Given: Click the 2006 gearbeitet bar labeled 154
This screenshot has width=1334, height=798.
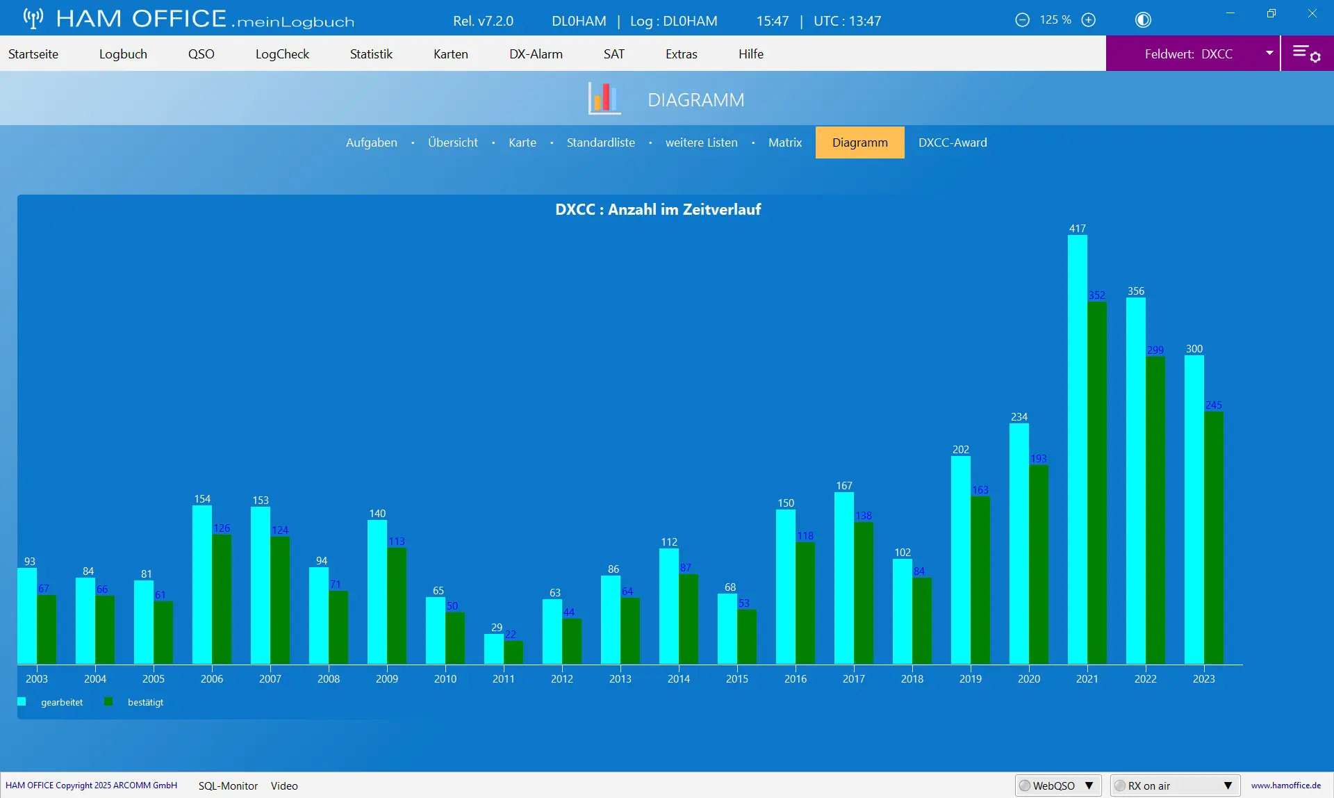Looking at the screenshot, I should [x=202, y=585].
